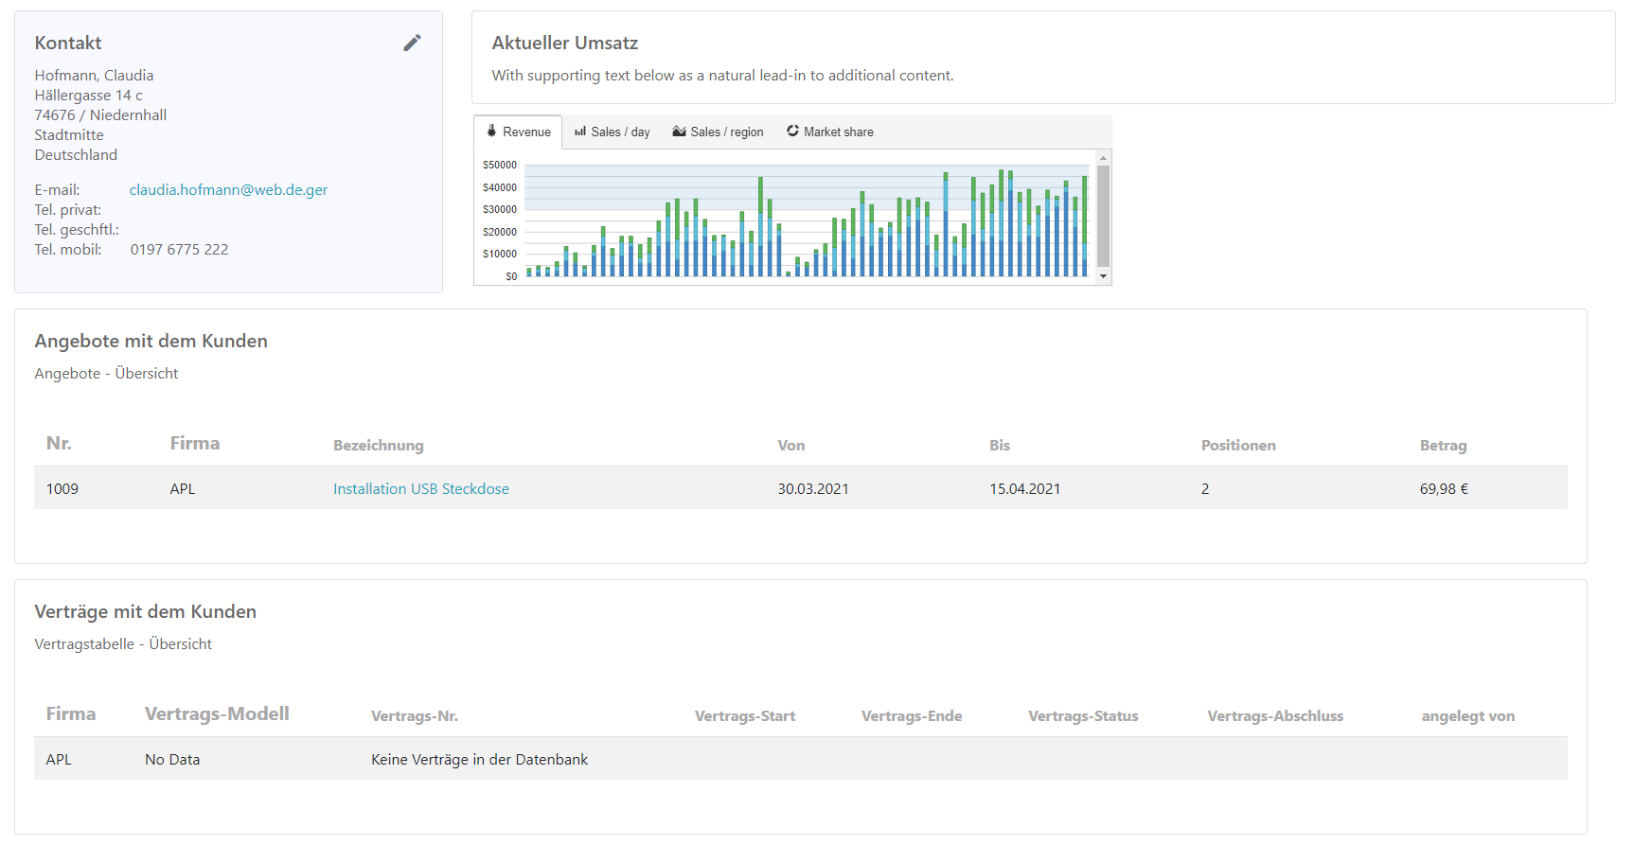Click the bar chart icon on Sales / day tab

pos(580,132)
